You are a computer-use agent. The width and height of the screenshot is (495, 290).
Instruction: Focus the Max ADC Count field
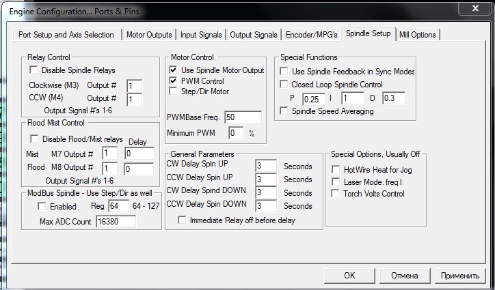click(x=116, y=222)
